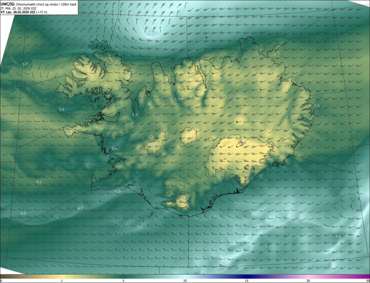Click the 50 tick on the color scale
This screenshot has width=370, height=283.
tap(368, 281)
